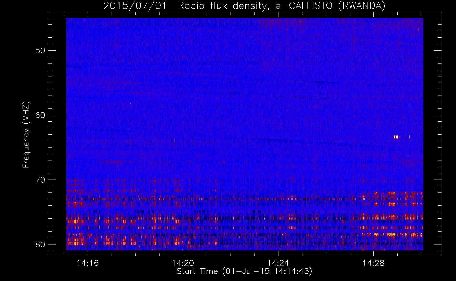Image resolution: width=456 pixels, height=281 pixels.
Task: Click the plot title mentioning e-CALLISTO (RWANDA)
Action: pyautogui.click(x=244, y=6)
